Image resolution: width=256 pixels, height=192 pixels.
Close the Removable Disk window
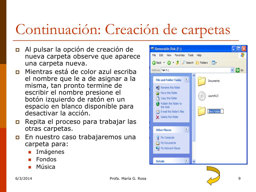(244, 49)
